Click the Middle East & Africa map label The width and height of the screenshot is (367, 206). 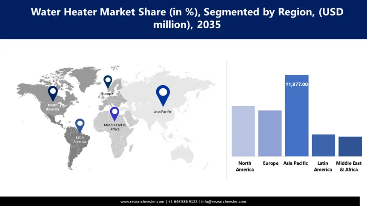[x=115, y=127]
